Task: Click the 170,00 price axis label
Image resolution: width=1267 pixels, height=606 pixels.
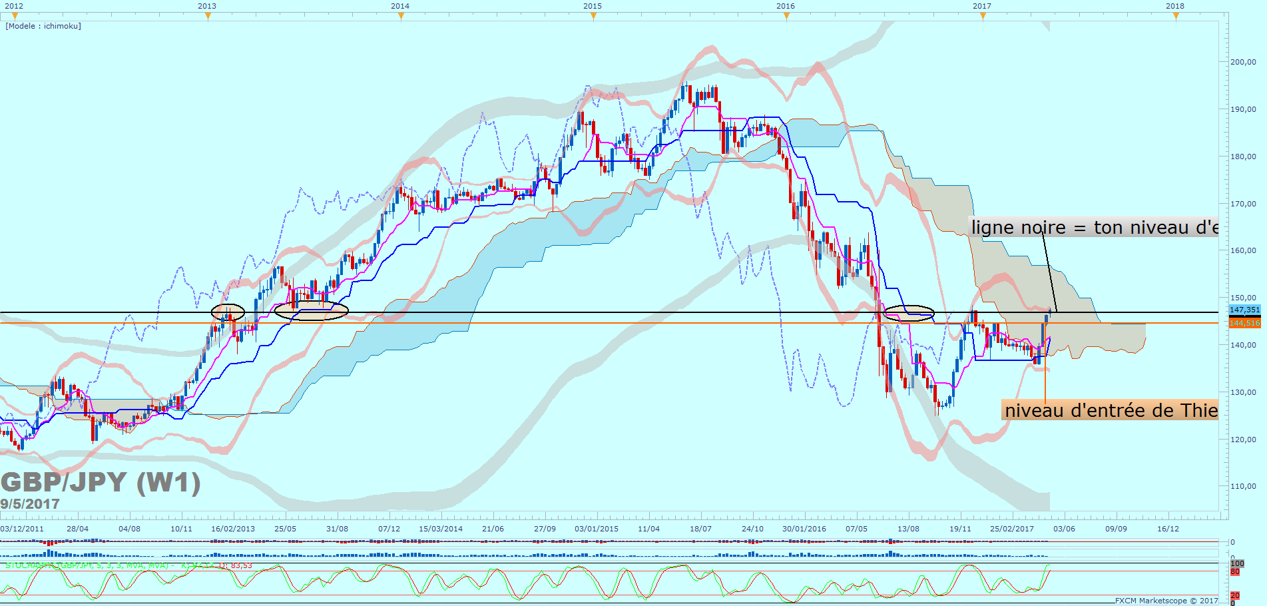Action: (x=1243, y=204)
